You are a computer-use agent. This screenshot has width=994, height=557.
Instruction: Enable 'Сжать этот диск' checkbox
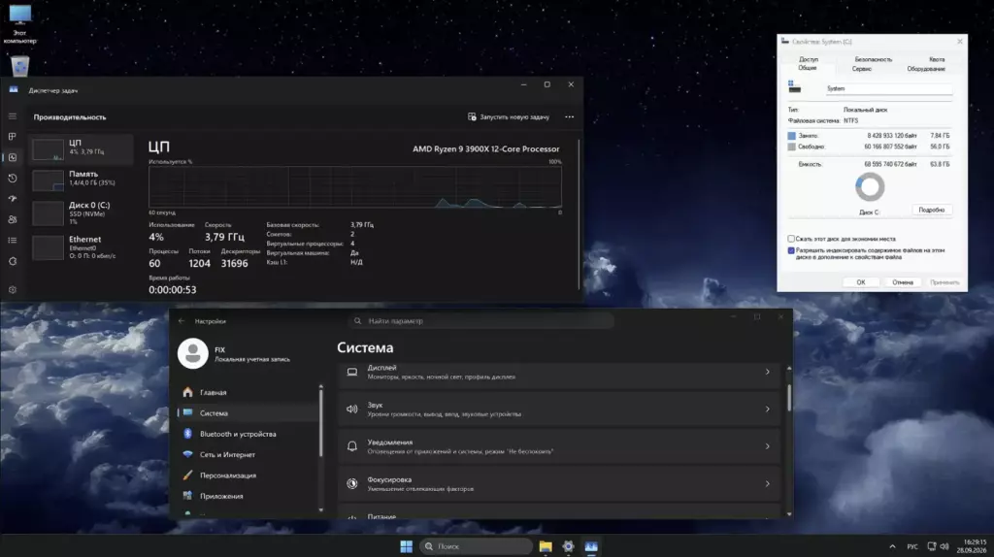(791, 239)
